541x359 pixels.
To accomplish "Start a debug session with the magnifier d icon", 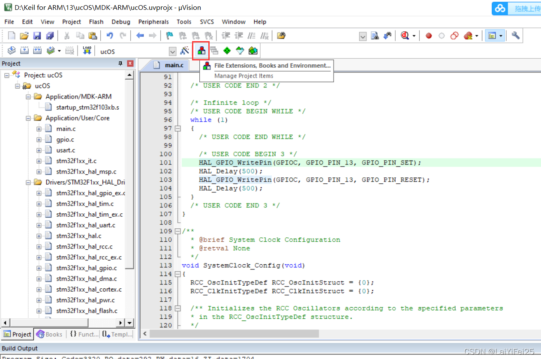I will point(405,36).
